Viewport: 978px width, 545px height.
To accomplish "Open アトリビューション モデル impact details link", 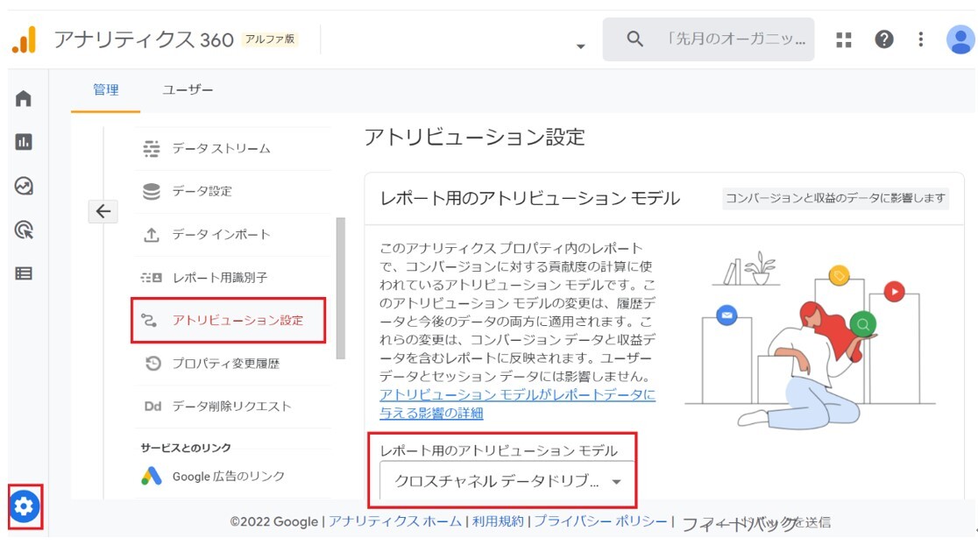I will (x=517, y=404).
